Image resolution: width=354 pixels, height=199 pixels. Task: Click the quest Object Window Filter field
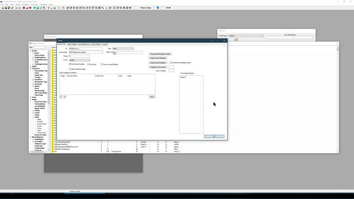[x=129, y=53]
